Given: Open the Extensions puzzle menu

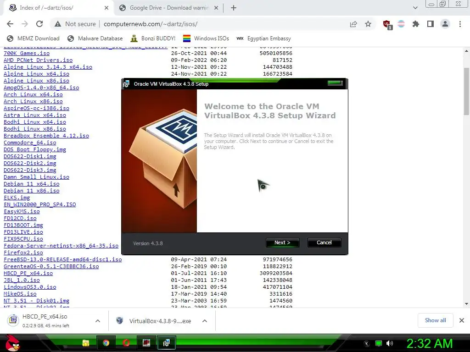Looking at the screenshot, I should coord(416,24).
